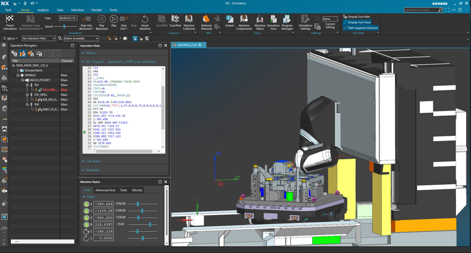Open the Task menu
This screenshot has width=471, height=253.
click(8, 10)
